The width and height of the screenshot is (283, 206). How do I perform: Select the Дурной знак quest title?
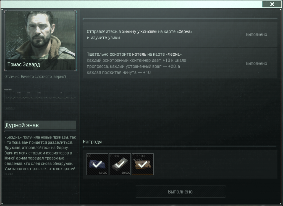[x=22, y=125]
